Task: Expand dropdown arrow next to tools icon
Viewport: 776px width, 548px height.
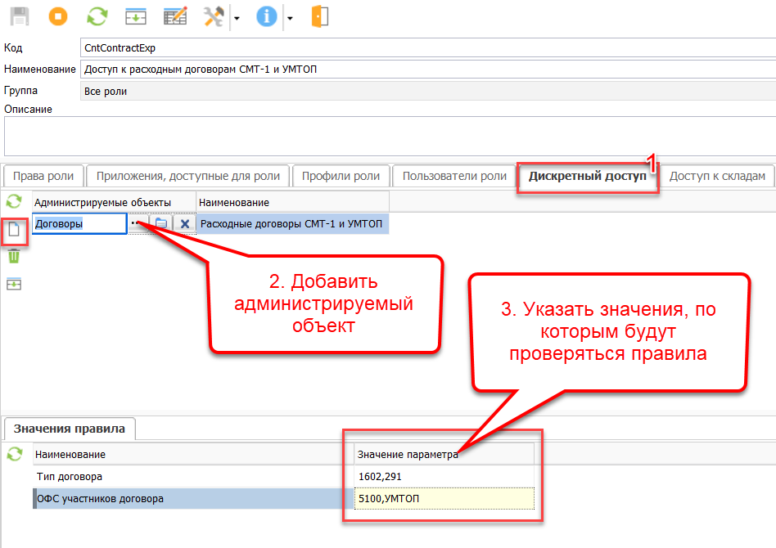Action: [x=237, y=17]
